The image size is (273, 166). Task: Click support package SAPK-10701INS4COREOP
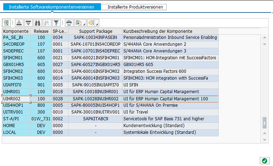coord(96,44)
